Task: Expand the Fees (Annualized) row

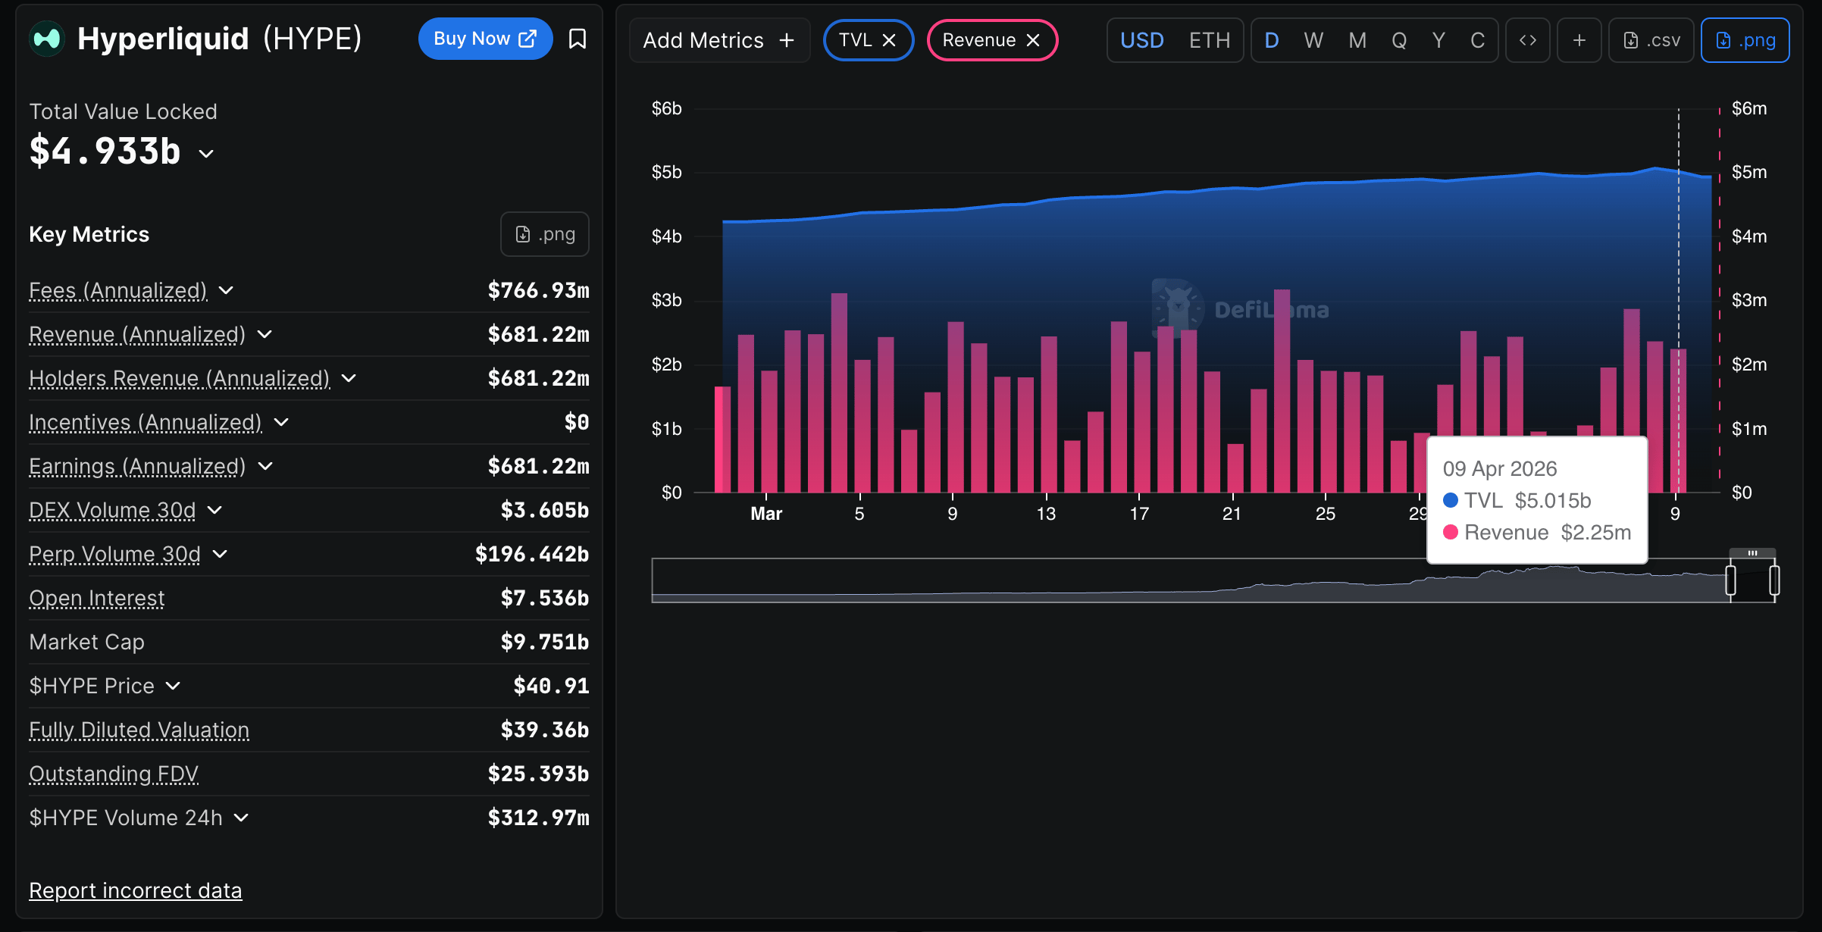Action: click(226, 290)
